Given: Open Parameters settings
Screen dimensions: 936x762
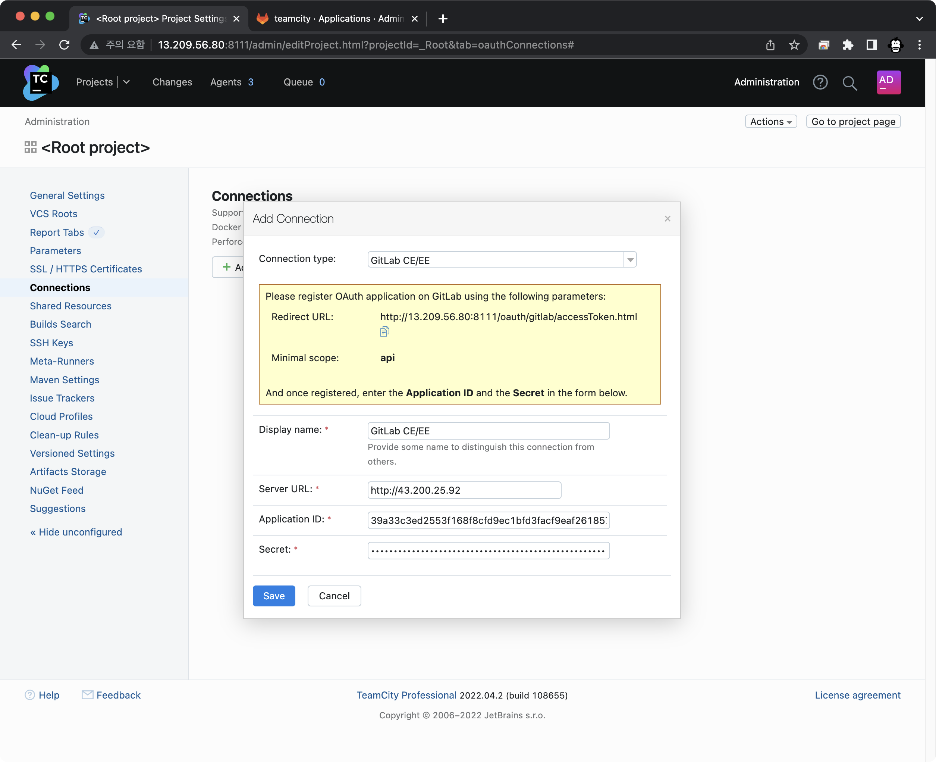Looking at the screenshot, I should [55, 251].
